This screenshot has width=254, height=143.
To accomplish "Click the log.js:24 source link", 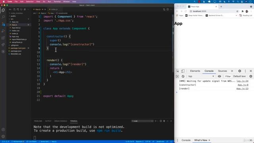I will [242, 81].
